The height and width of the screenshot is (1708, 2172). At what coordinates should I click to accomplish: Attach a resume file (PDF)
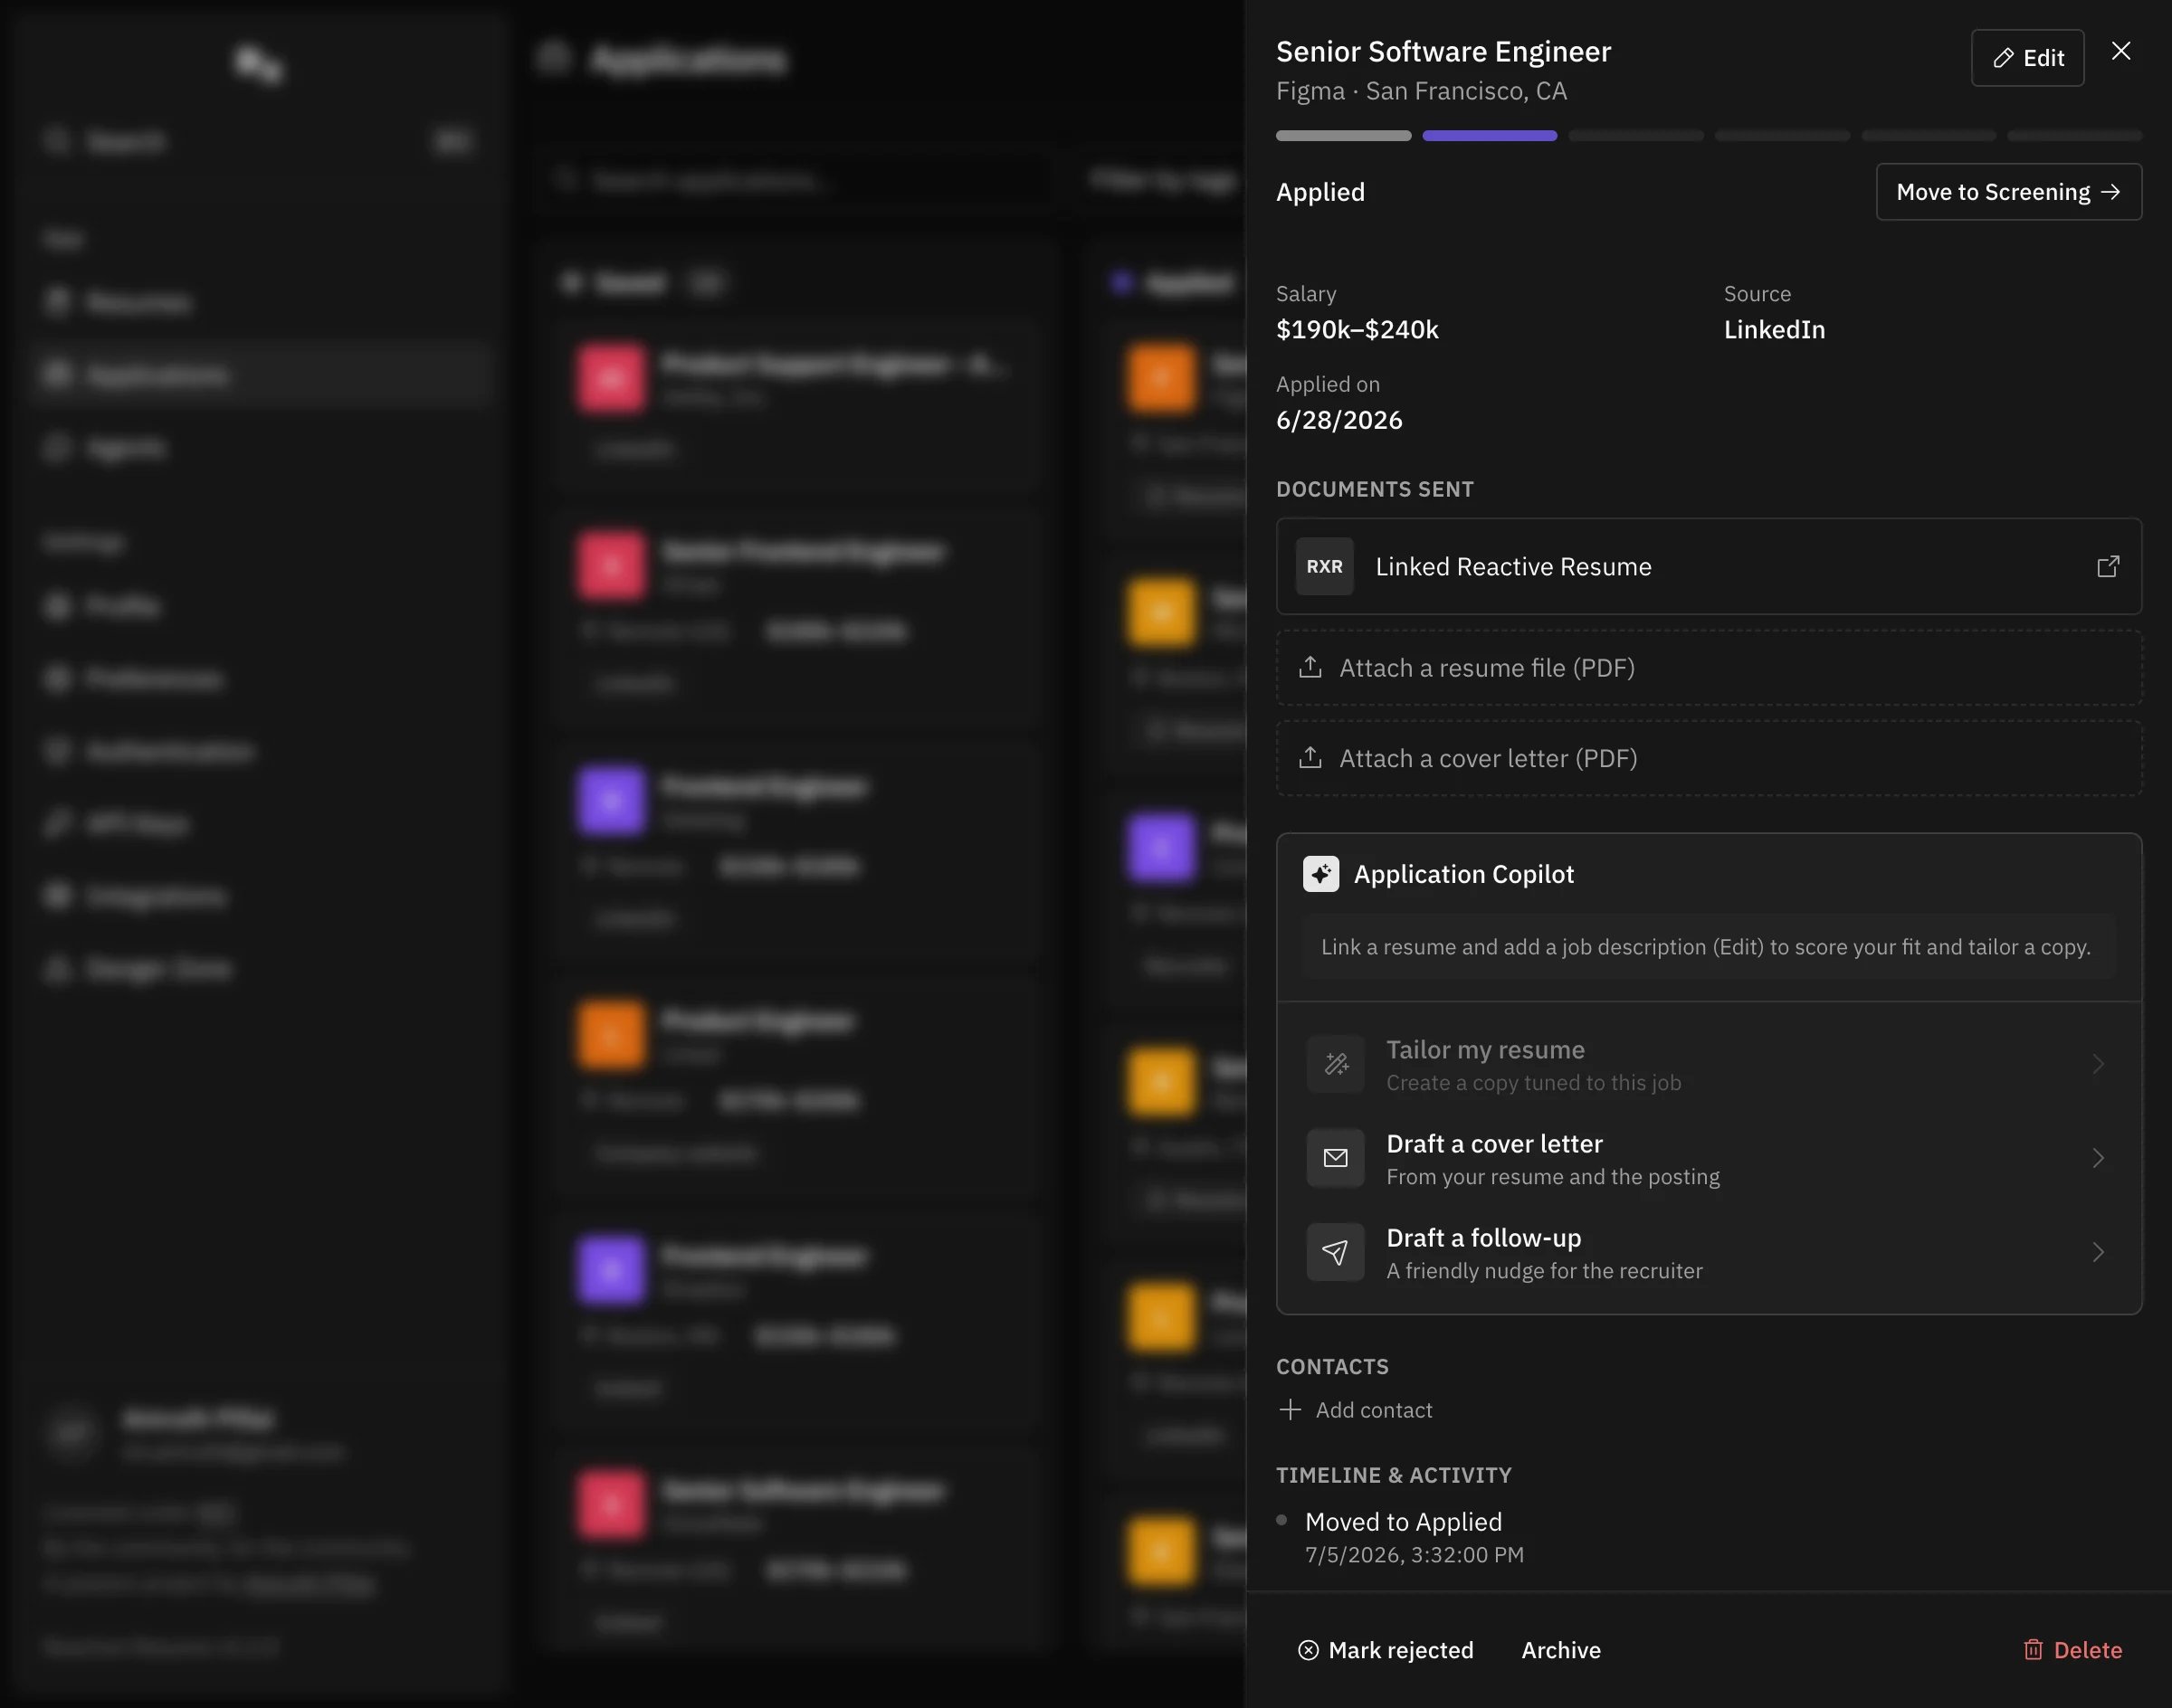tap(1708, 668)
